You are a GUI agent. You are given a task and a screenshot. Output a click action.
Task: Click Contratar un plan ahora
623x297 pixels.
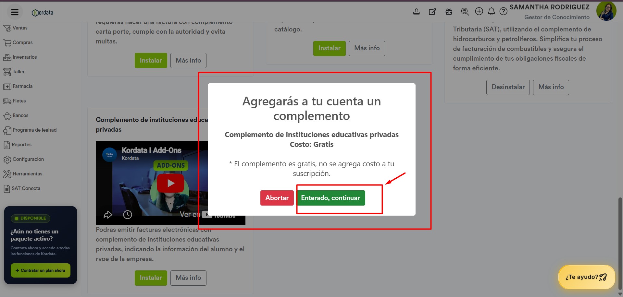pyautogui.click(x=41, y=270)
